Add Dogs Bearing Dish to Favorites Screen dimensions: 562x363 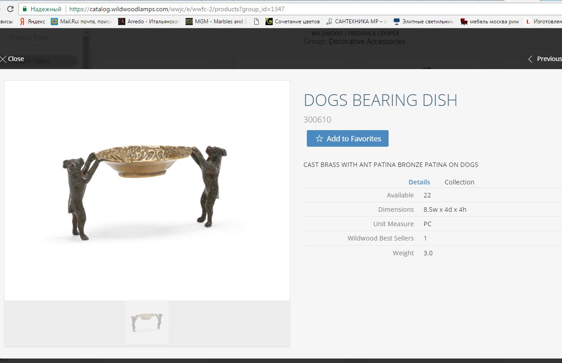point(348,139)
